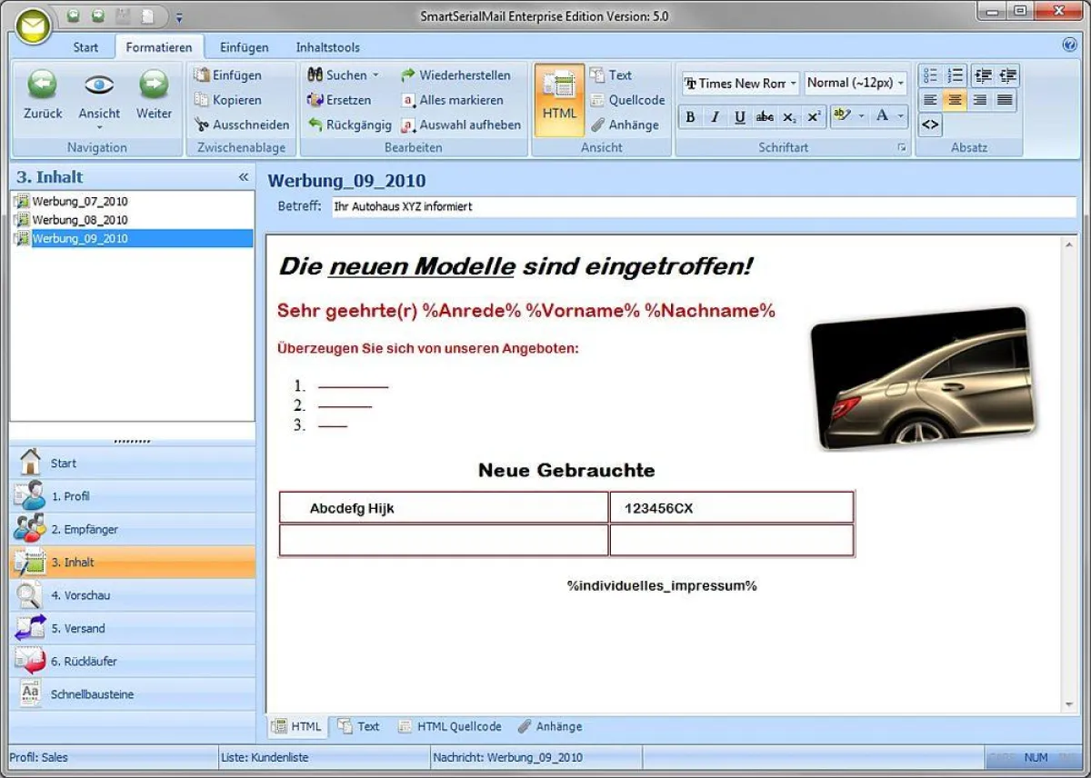Open the Quellcode view icon
Screen dimensions: 1091x778
pyautogui.click(x=596, y=100)
